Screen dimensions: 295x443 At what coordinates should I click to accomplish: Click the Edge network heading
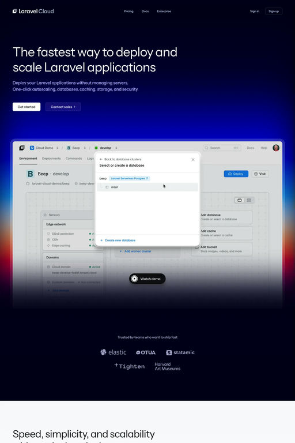(x=56, y=224)
